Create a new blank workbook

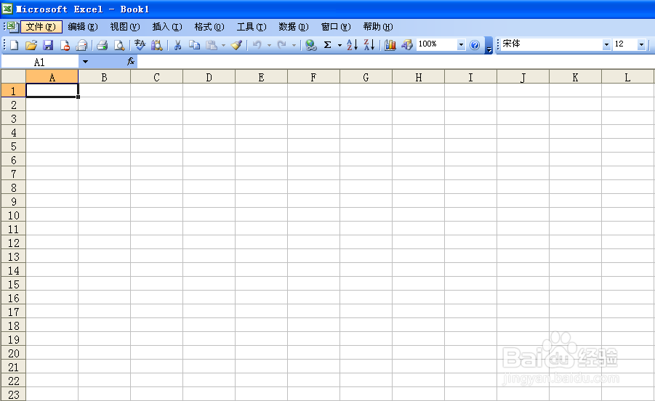[x=15, y=45]
